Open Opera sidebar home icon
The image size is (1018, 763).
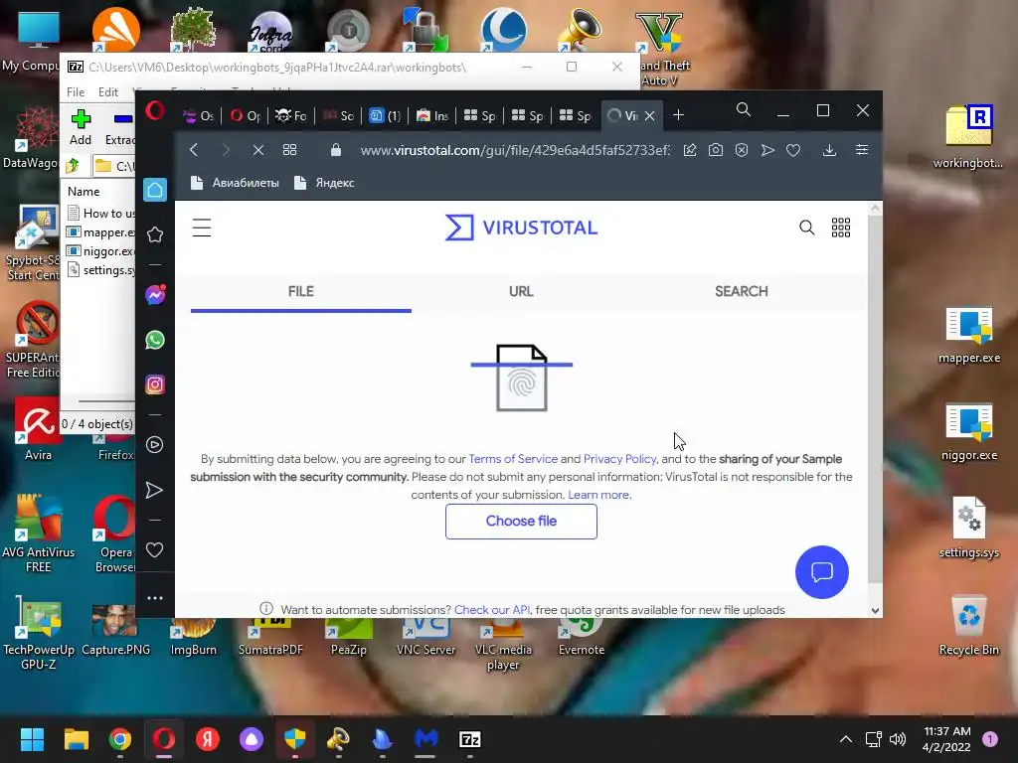click(155, 190)
